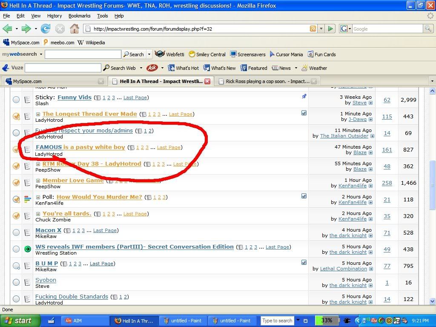
Task: Expand the Ask button dropdown arrow
Action: pos(162,68)
